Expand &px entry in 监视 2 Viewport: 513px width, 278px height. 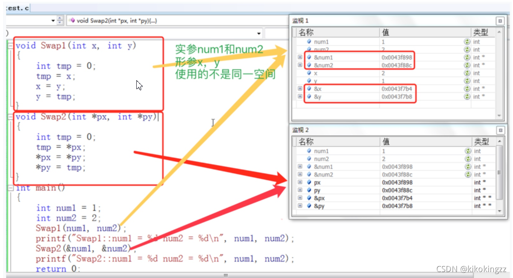click(x=300, y=198)
